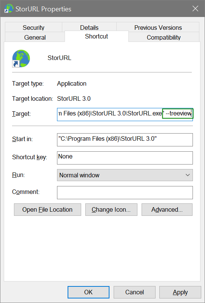Open the Normal window combo box

pos(125,175)
